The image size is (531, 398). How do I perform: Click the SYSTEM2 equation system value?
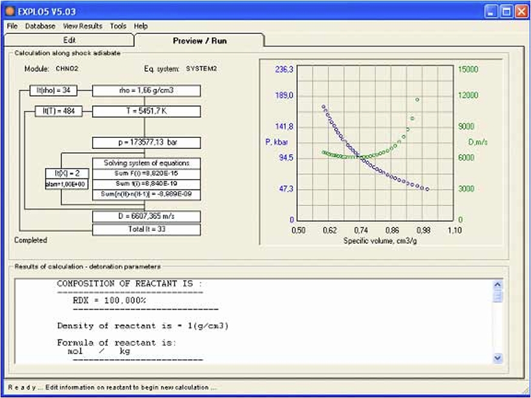(201, 69)
